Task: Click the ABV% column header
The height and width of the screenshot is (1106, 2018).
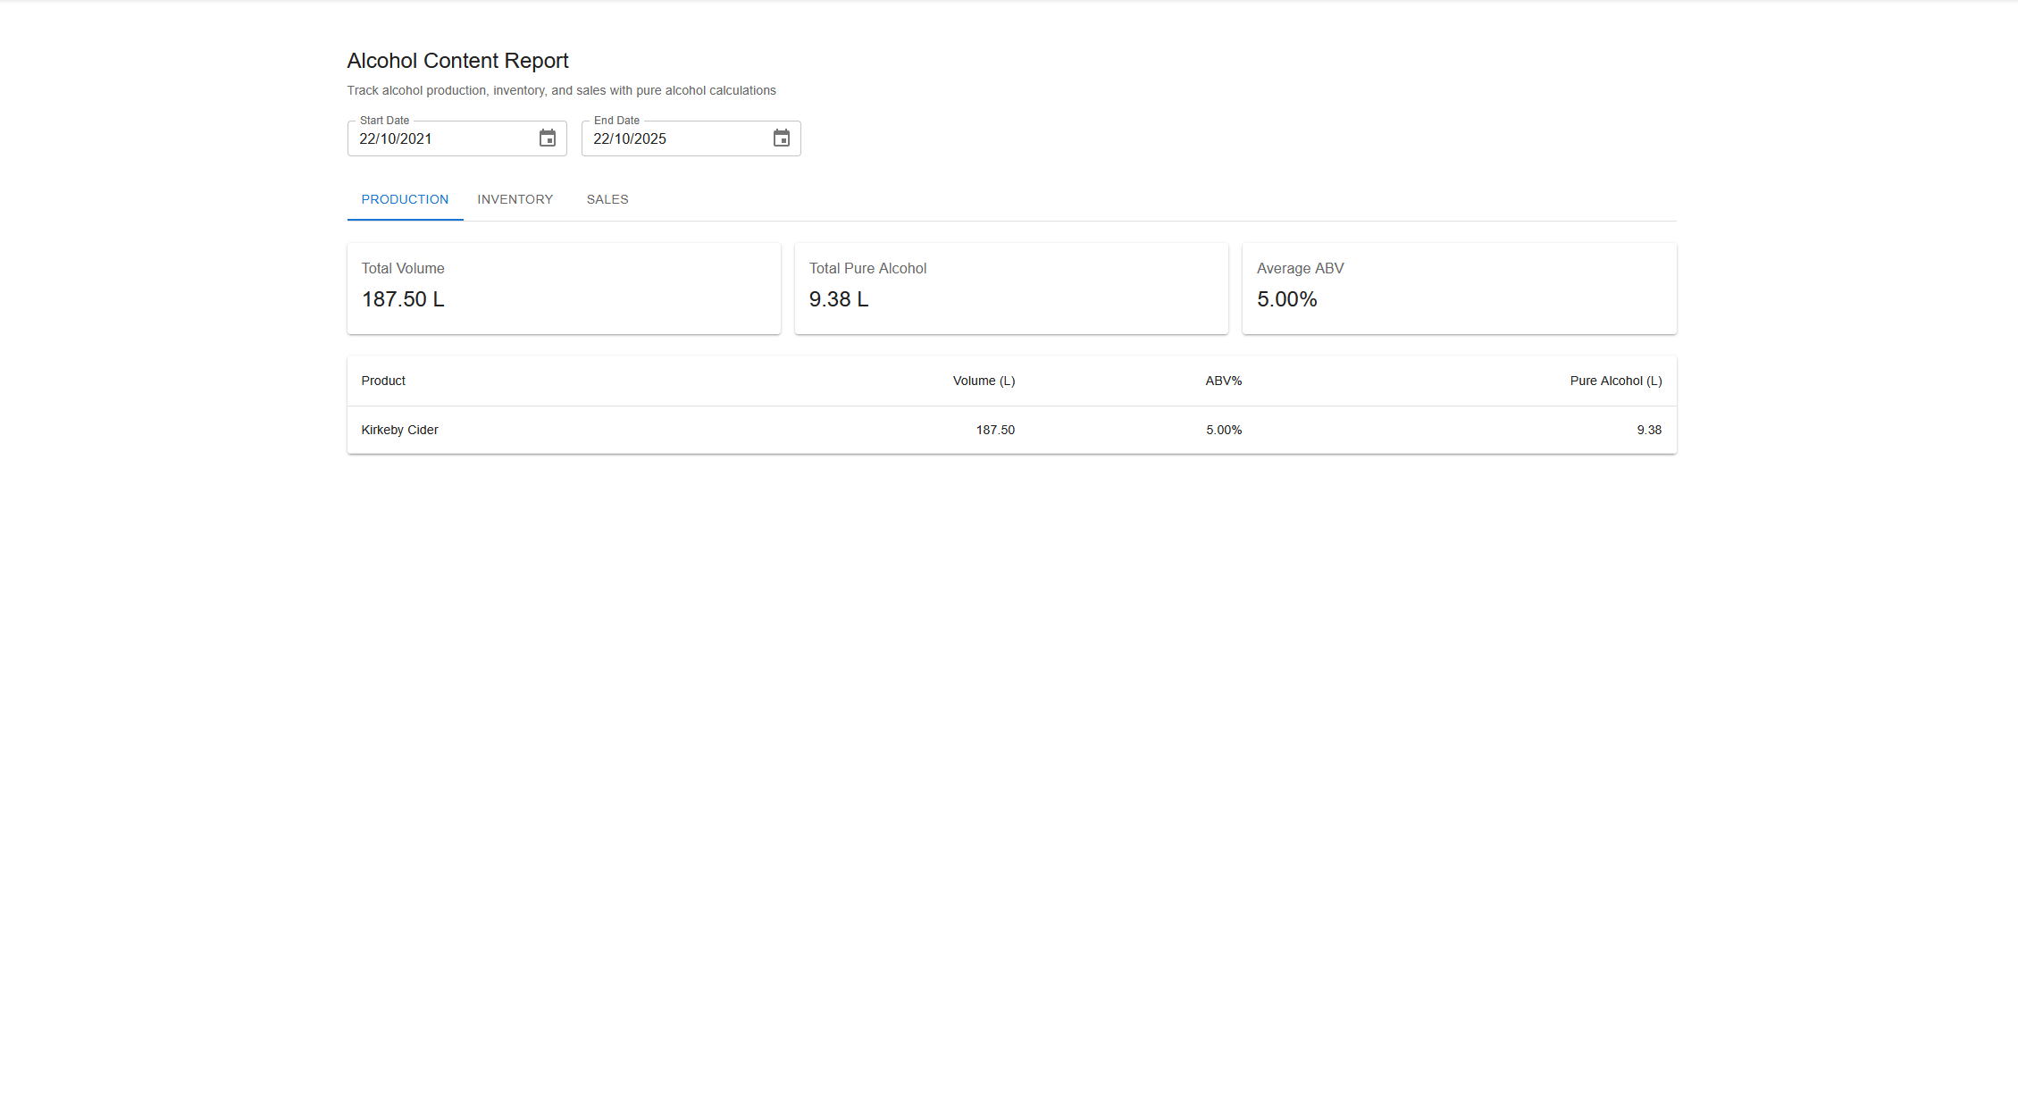Action: (1223, 381)
